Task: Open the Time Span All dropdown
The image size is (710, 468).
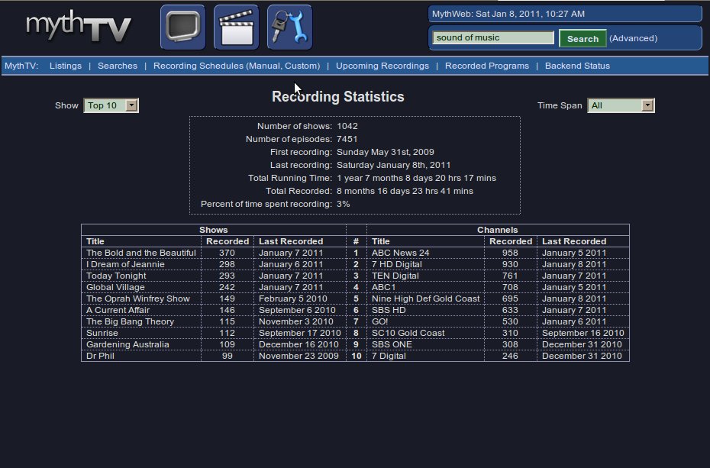Action: tap(621, 105)
